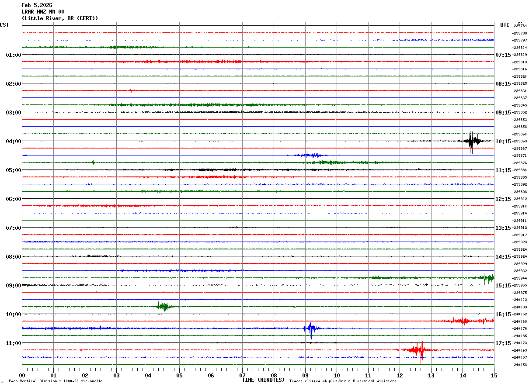This screenshot has height=387, width=529.
Task: Click the 13:15 UTC time label
Action: (503, 228)
